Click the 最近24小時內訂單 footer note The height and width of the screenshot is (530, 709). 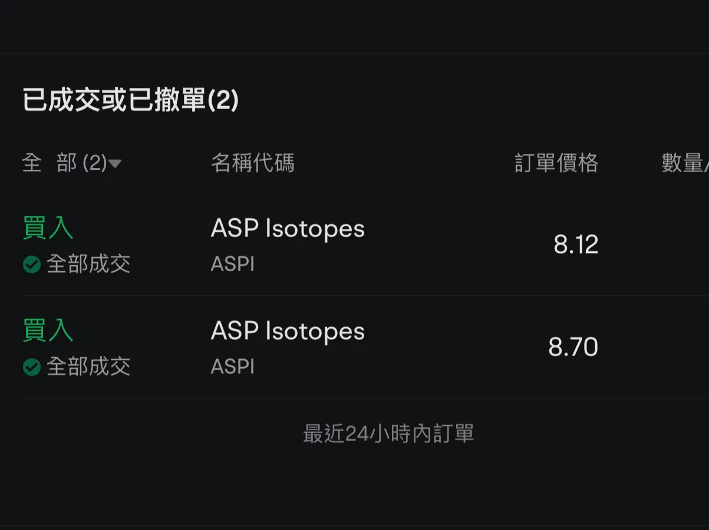(x=388, y=434)
